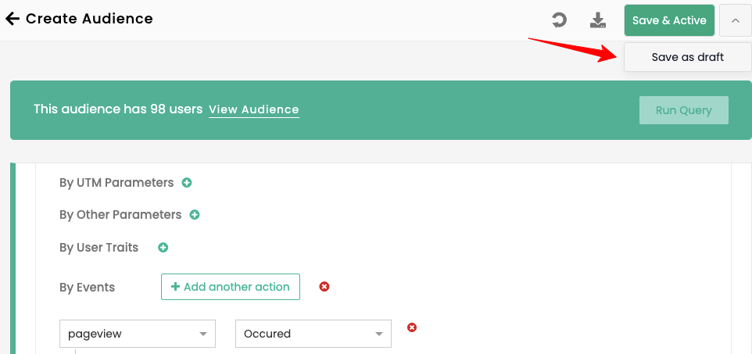
Task: Go back using the left arrow
Action: pos(13,19)
